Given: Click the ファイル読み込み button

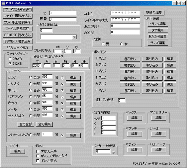Looking at the screenshot, I should click(17, 10).
